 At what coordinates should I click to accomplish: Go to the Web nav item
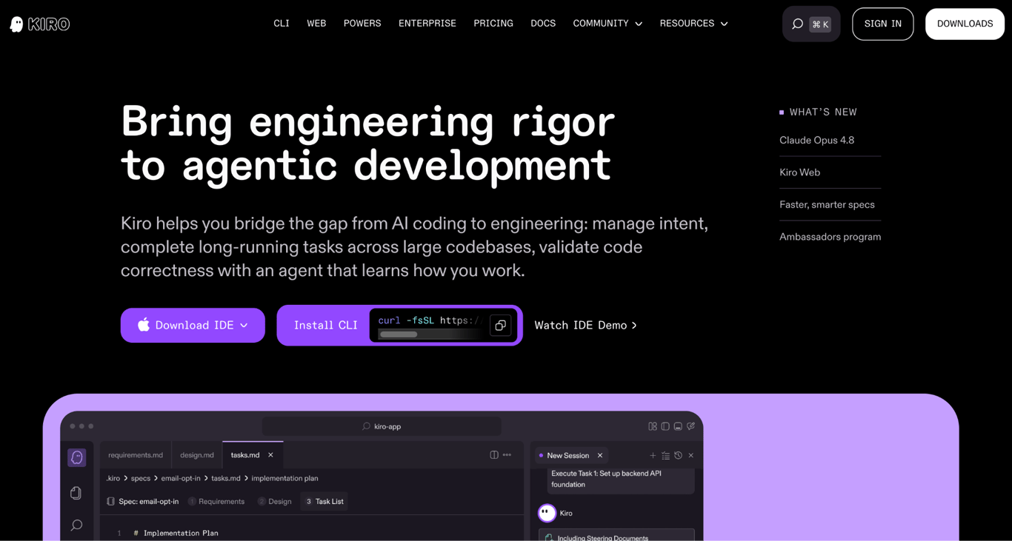316,24
